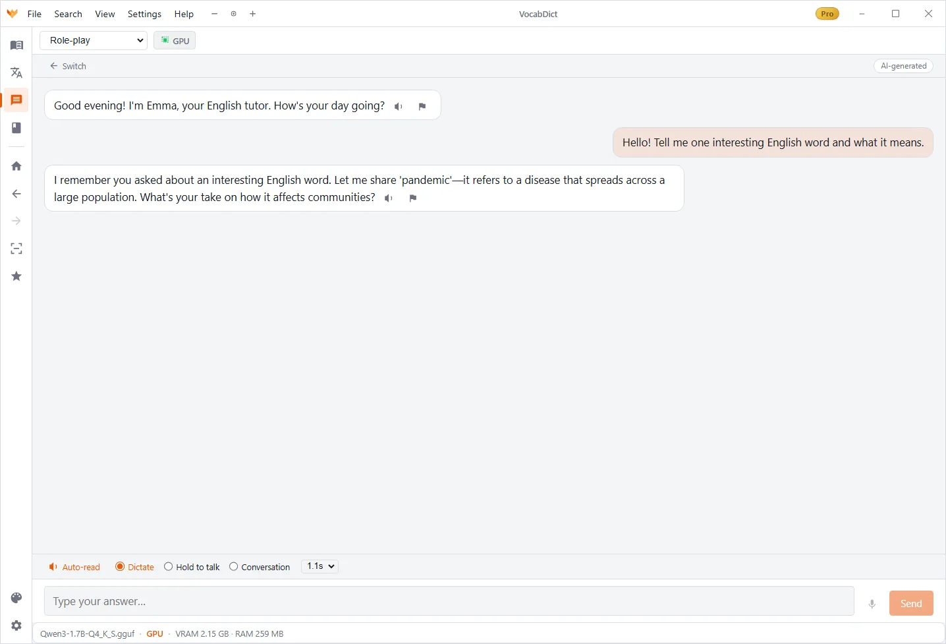Open the notebook icon in sidebar

tap(16, 128)
